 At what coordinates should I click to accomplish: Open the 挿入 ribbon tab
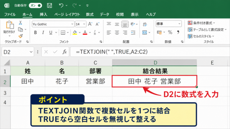(43, 14)
